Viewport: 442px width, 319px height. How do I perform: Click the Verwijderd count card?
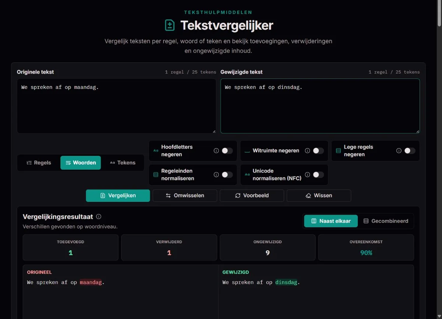pyautogui.click(x=169, y=248)
